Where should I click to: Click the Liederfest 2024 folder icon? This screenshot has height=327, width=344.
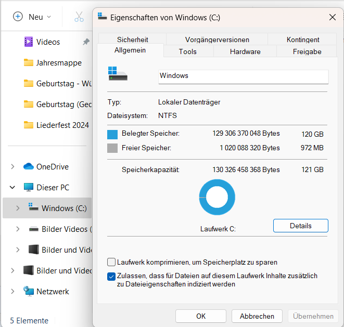pyautogui.click(x=29, y=125)
